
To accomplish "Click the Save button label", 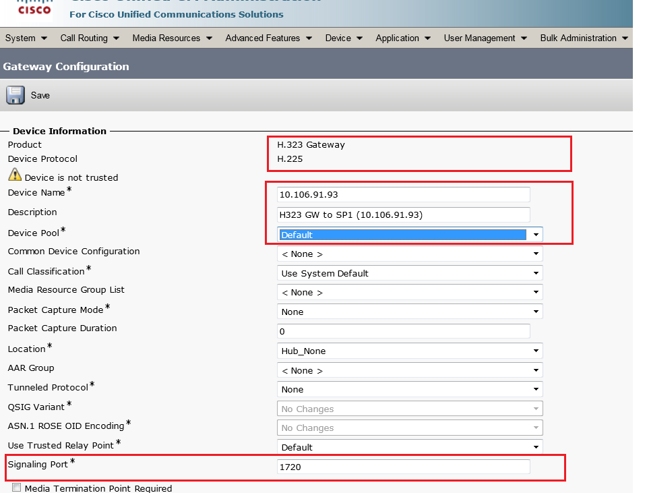I will pos(40,95).
